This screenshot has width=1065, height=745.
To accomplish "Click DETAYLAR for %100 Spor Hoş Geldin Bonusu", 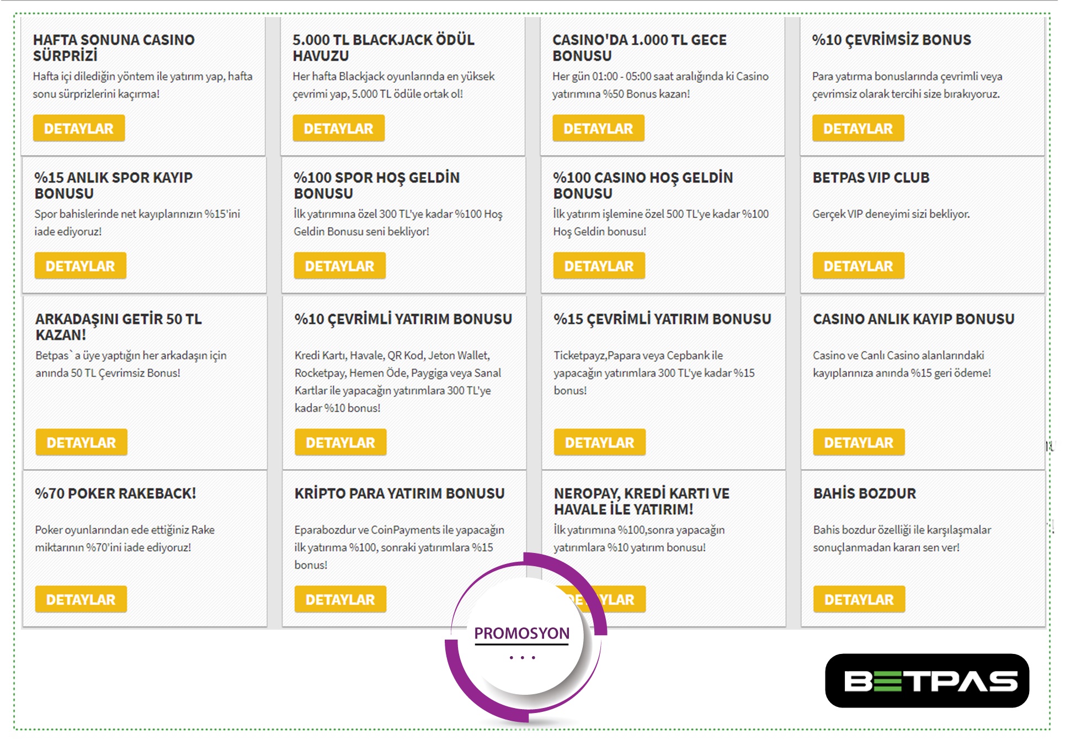I will (339, 266).
